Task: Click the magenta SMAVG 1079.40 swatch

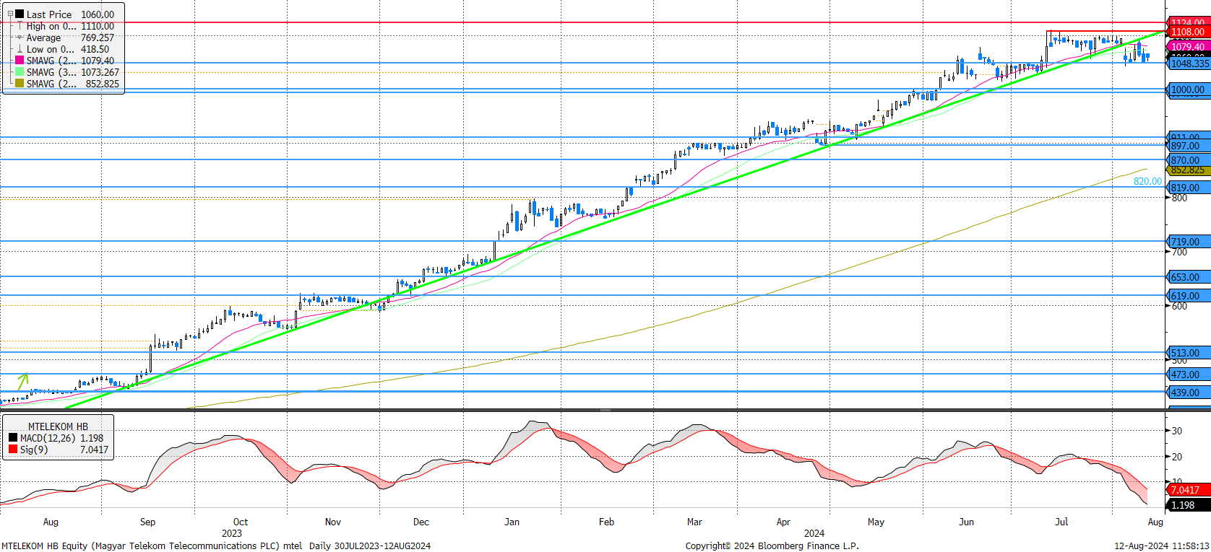Action: (x=20, y=61)
